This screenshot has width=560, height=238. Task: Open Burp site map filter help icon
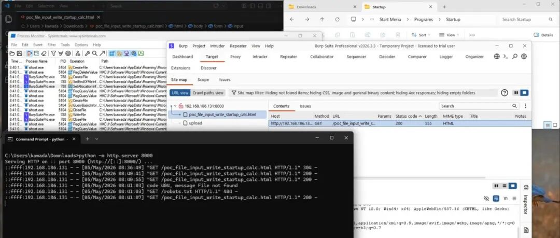505,93
